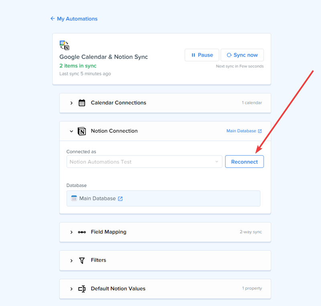Screen dimensions: 321x306
Task: Go back to My Automations
Action: click(x=74, y=18)
